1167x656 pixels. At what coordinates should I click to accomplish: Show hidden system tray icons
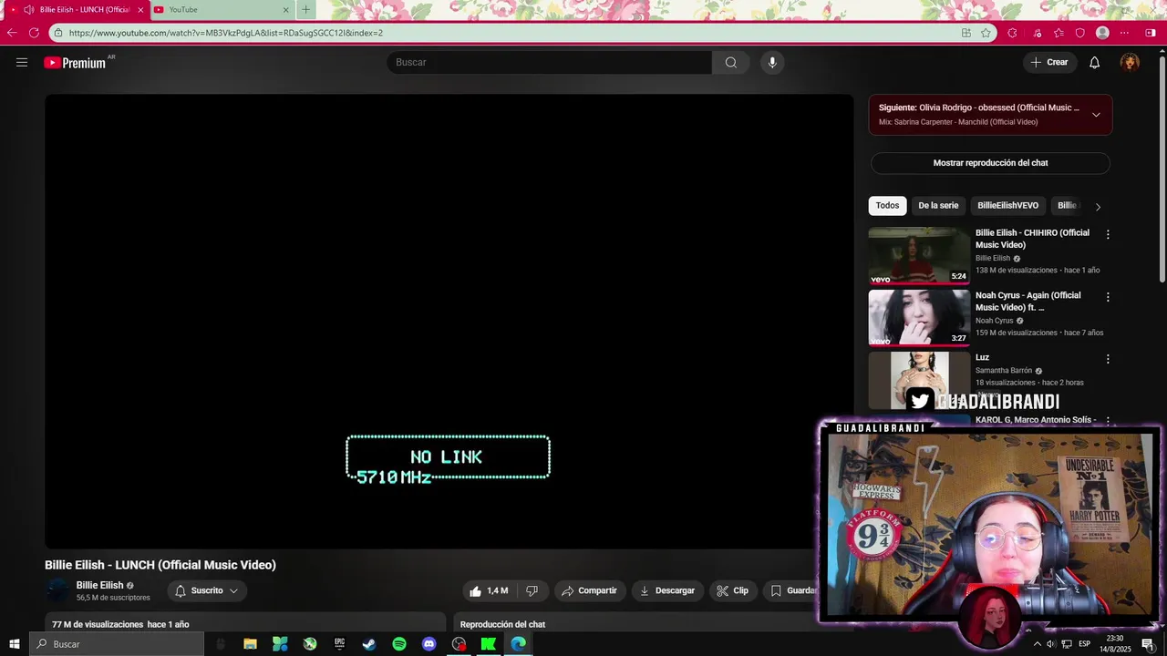(1037, 644)
